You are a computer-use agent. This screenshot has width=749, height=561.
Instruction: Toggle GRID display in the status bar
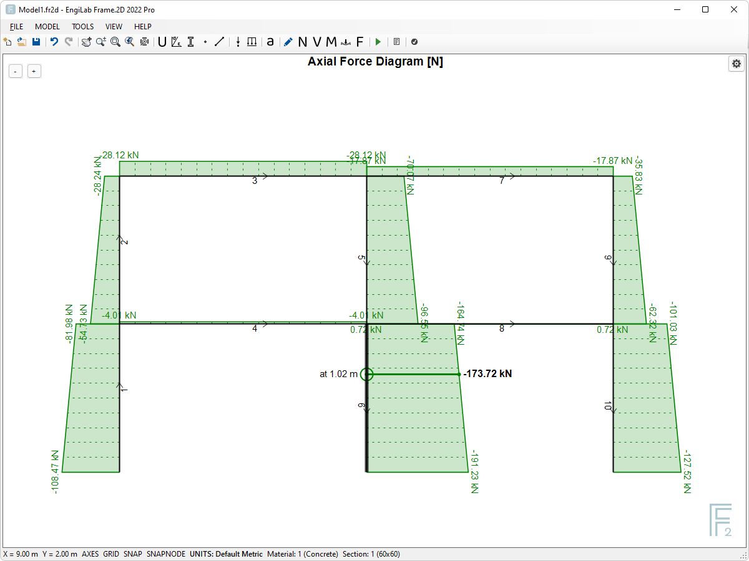point(111,554)
